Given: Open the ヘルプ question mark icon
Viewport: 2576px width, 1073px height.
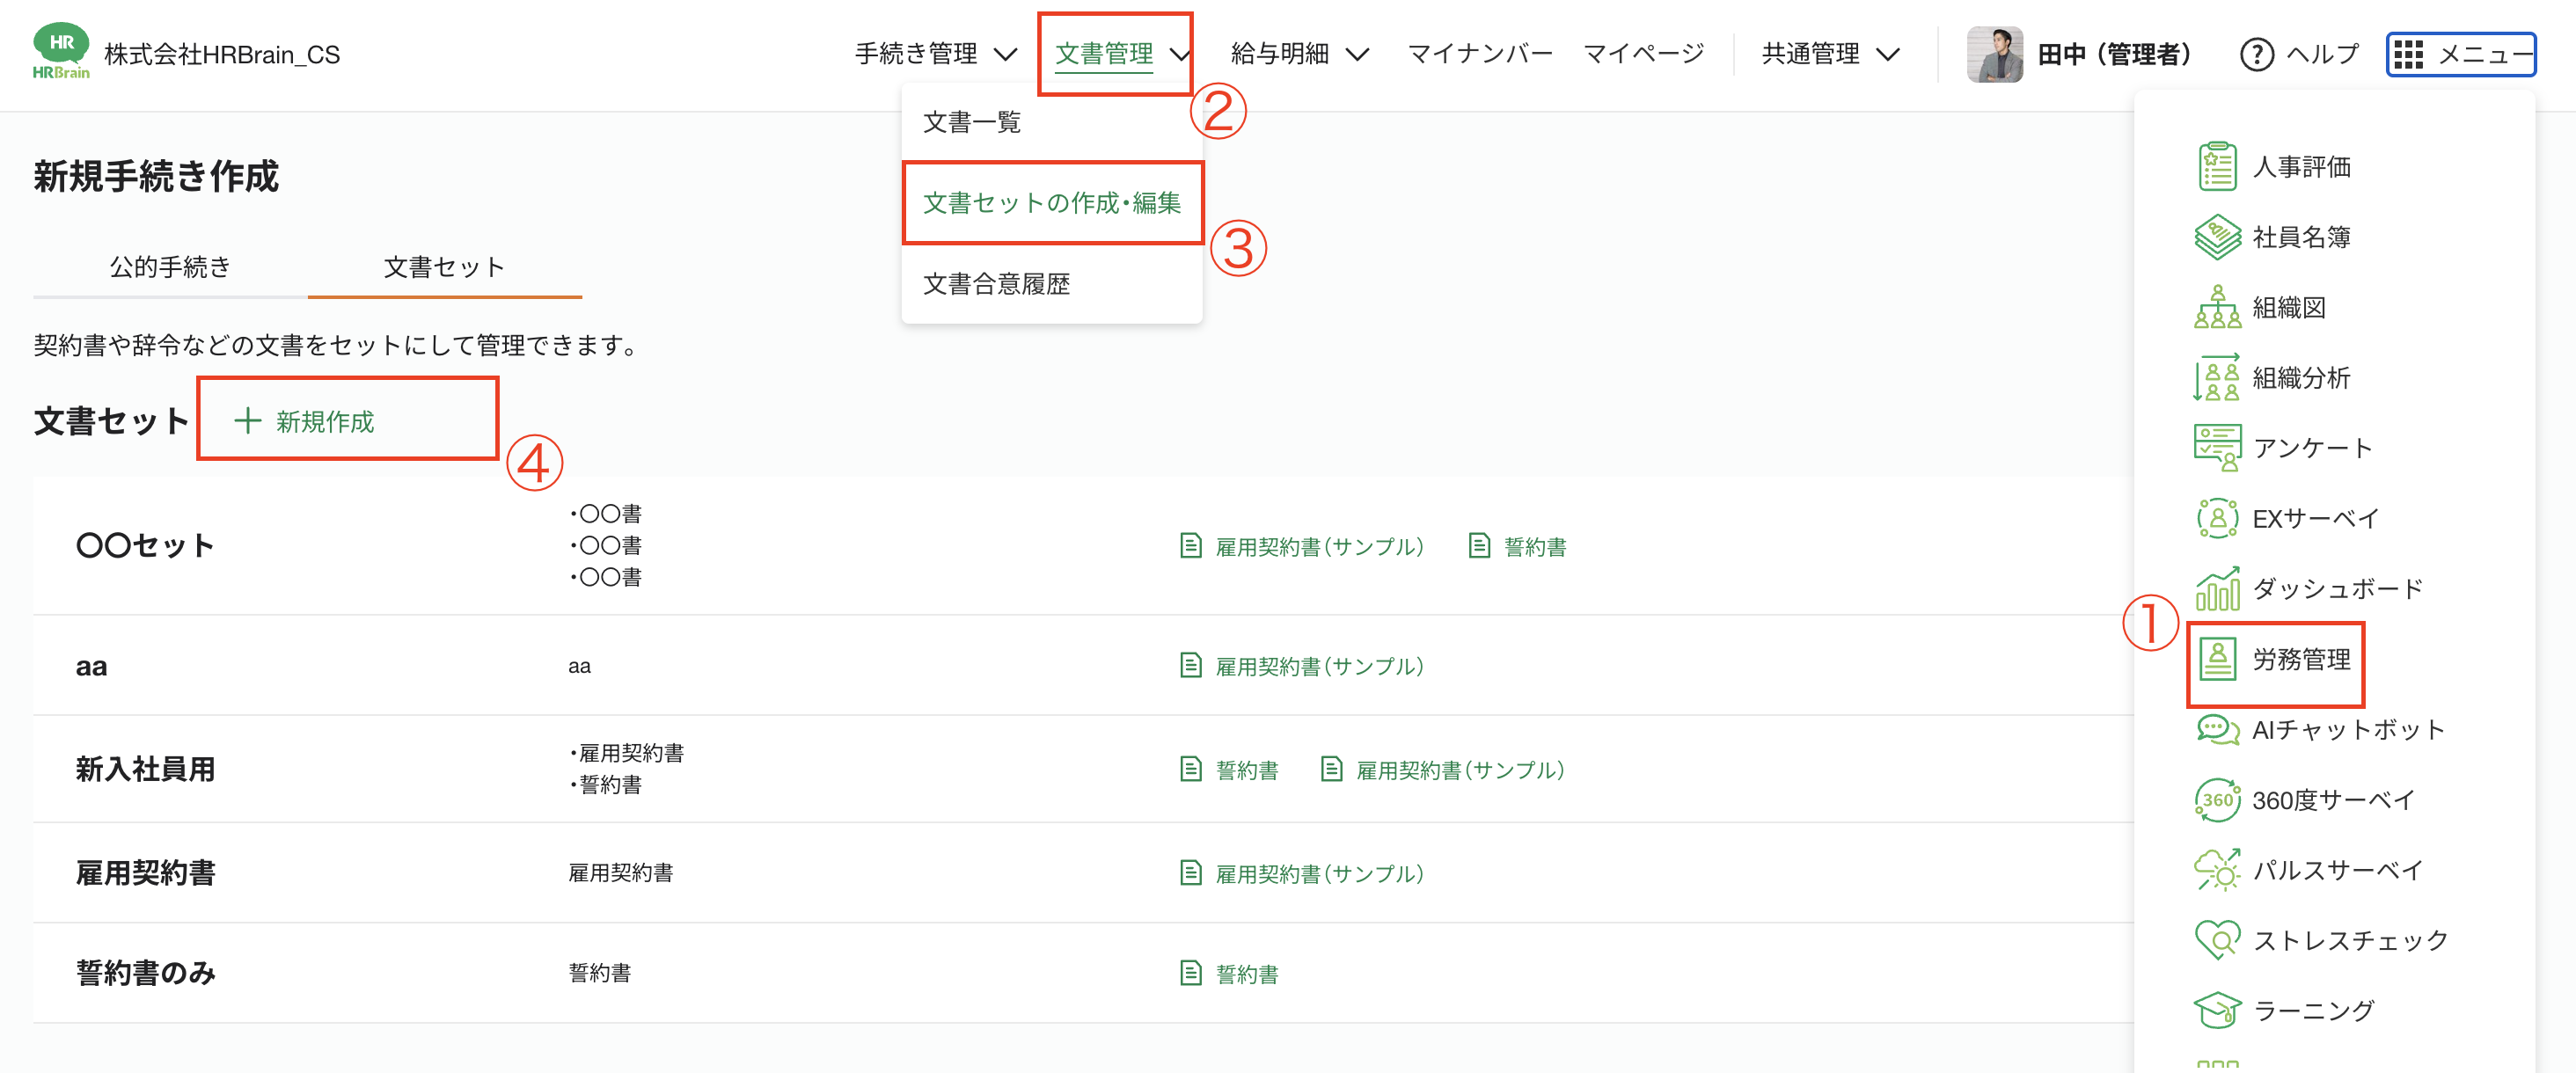Looking at the screenshot, I should [x=2256, y=54].
